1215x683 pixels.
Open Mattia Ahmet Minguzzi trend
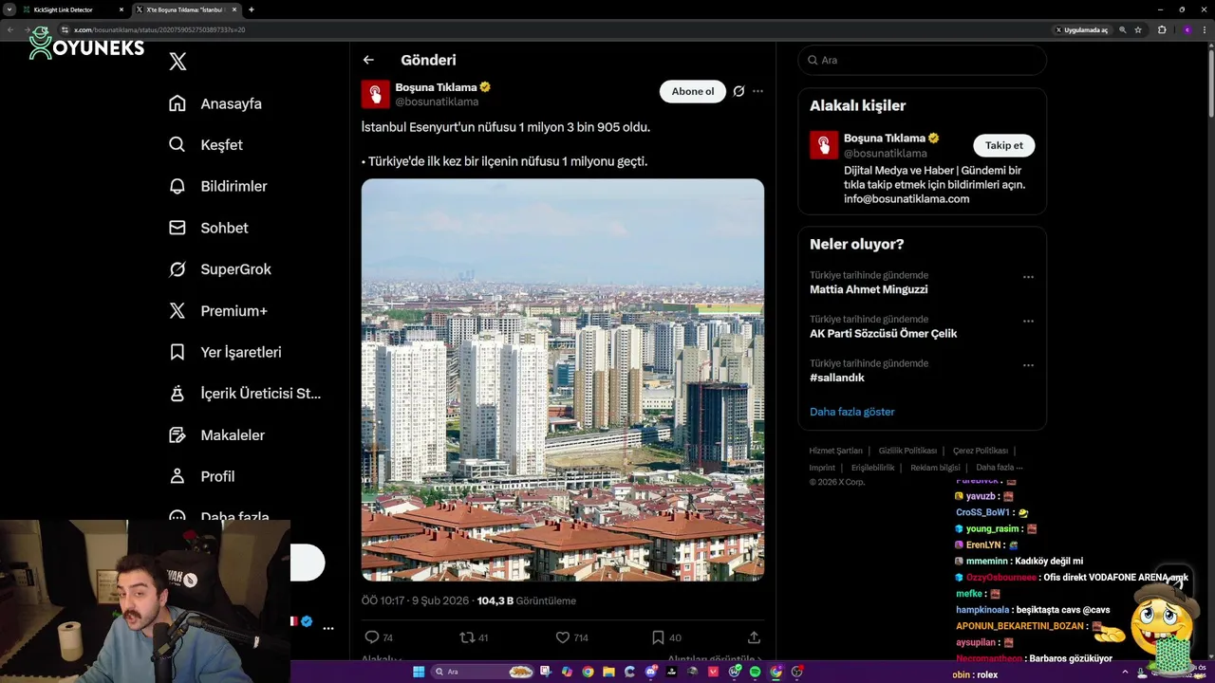(x=869, y=289)
